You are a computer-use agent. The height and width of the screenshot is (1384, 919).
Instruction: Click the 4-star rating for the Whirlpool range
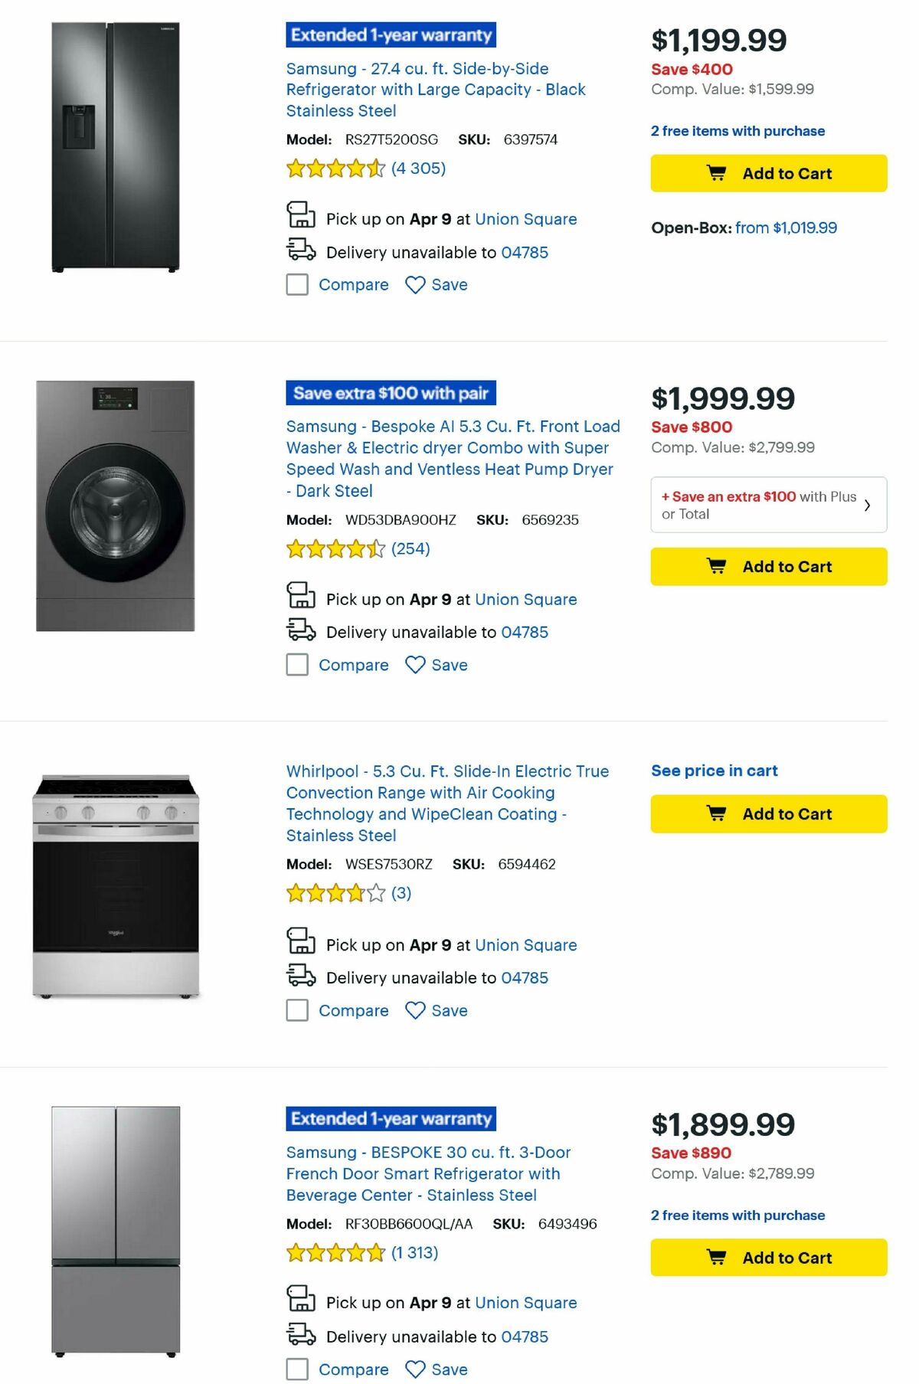click(x=332, y=892)
